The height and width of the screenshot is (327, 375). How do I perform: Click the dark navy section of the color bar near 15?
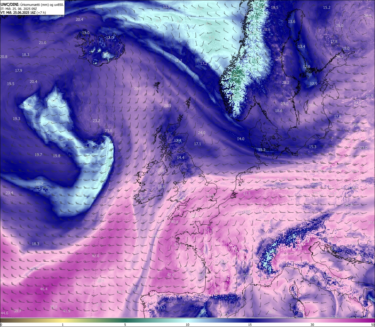pos(250,320)
